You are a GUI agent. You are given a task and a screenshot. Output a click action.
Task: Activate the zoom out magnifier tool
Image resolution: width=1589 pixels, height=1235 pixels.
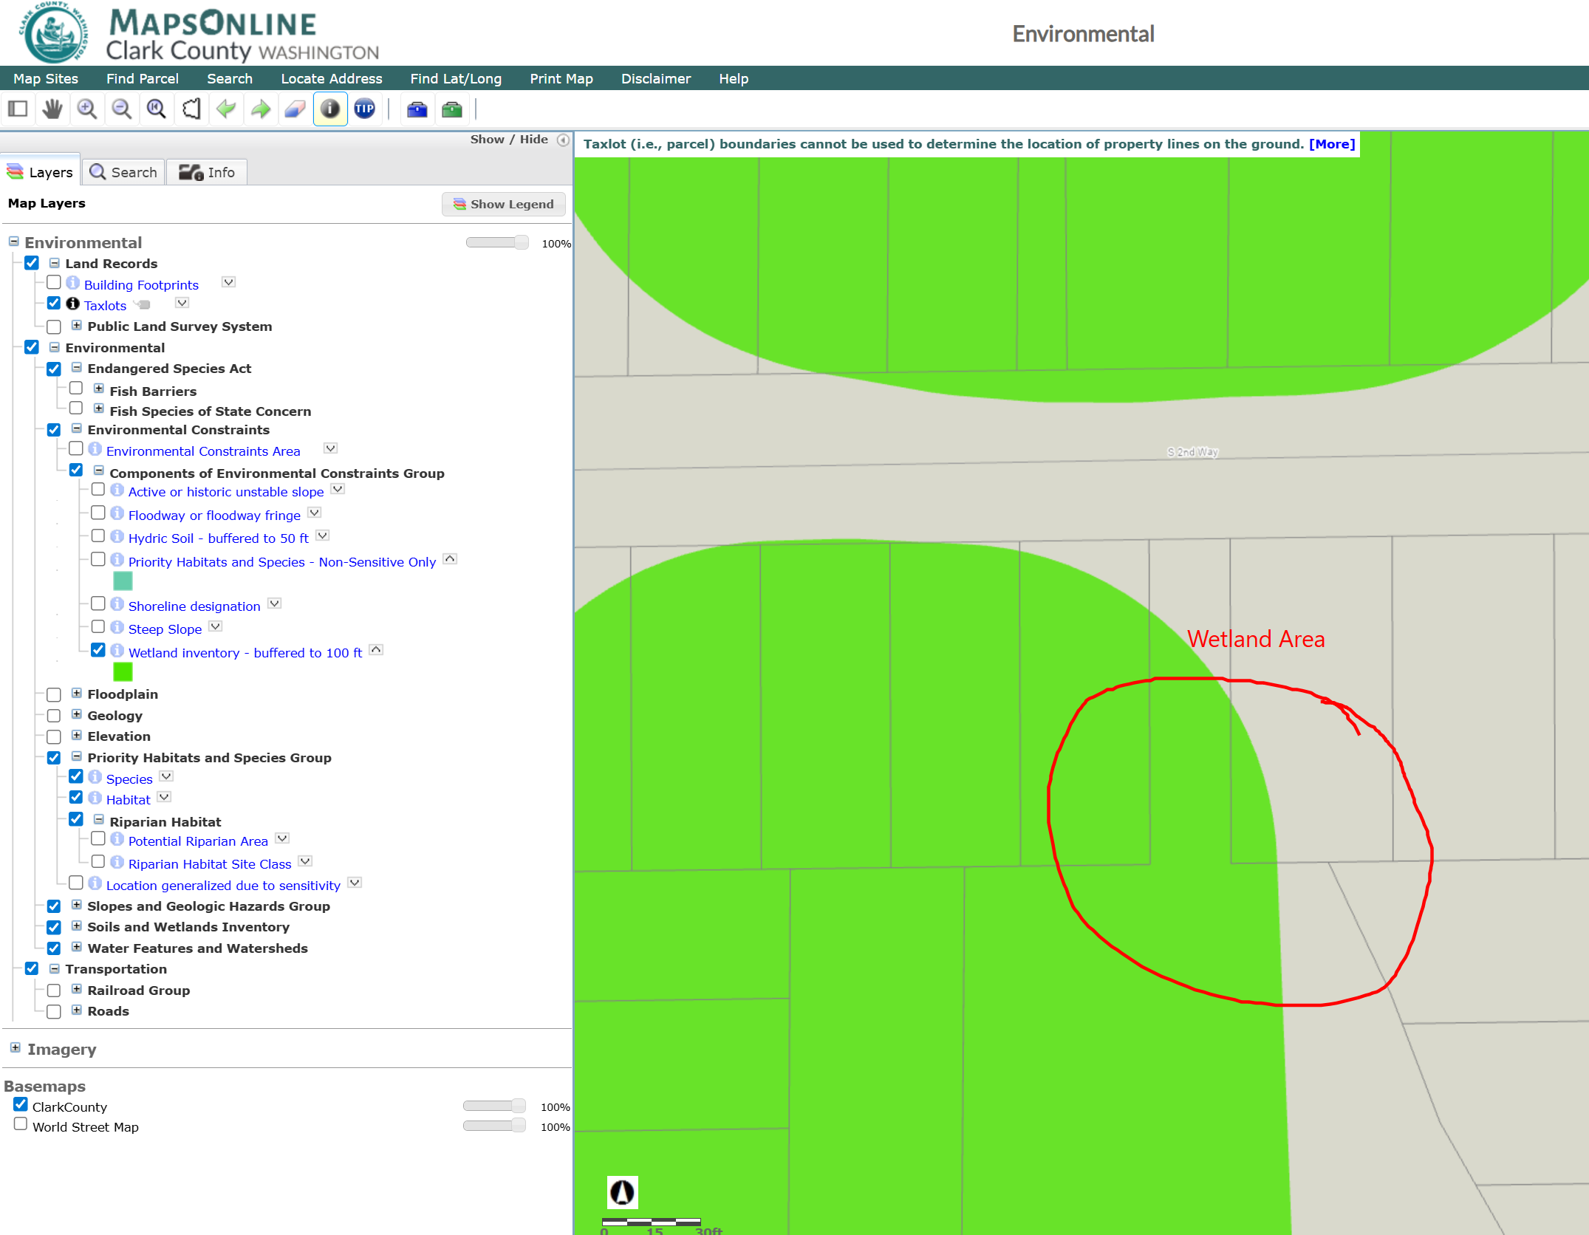121,109
